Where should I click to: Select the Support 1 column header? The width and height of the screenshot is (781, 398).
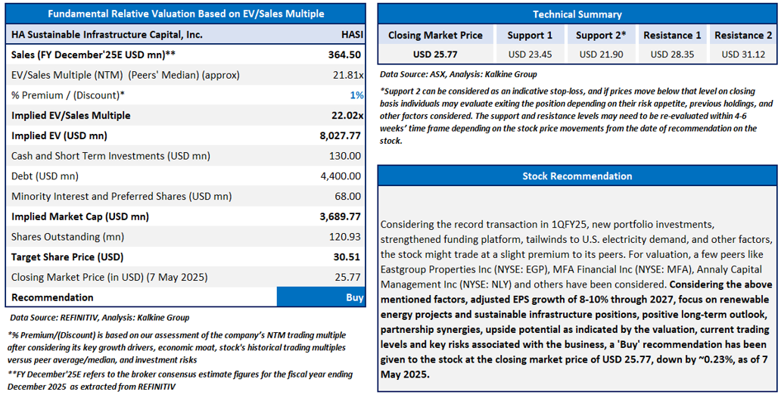click(x=530, y=35)
